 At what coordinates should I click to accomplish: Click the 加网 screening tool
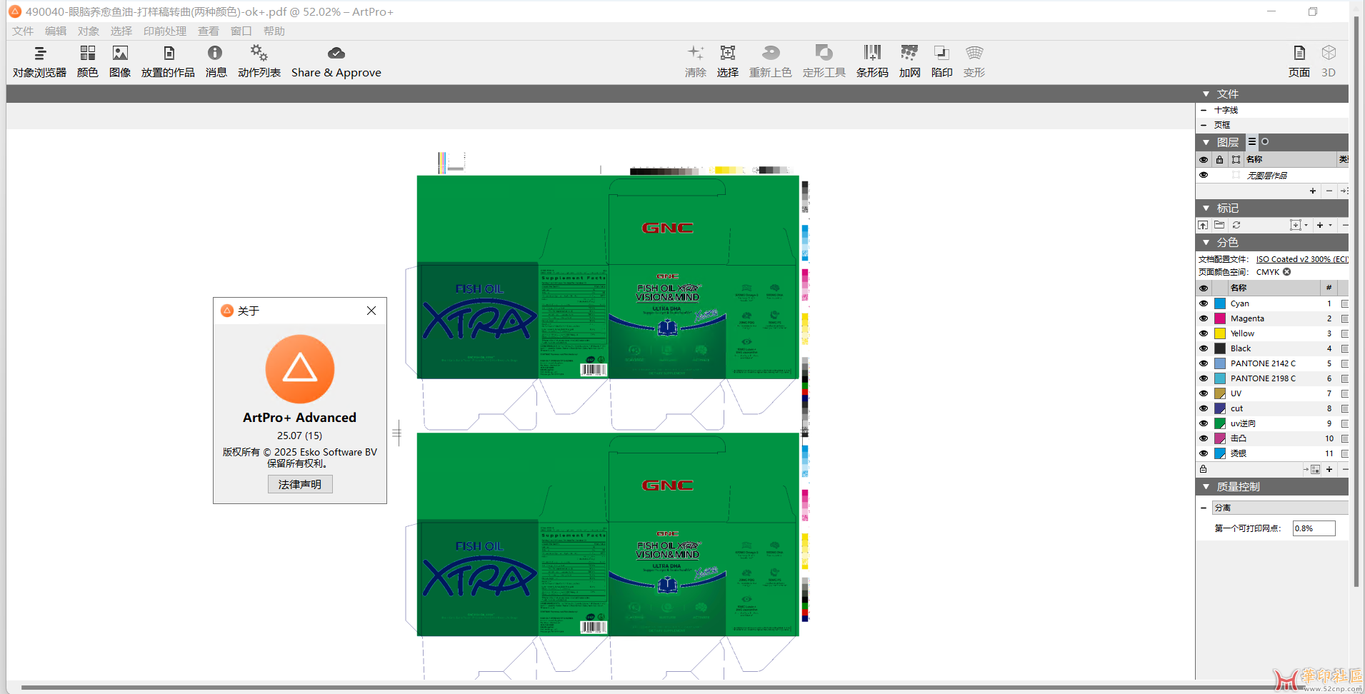pyautogui.click(x=909, y=61)
